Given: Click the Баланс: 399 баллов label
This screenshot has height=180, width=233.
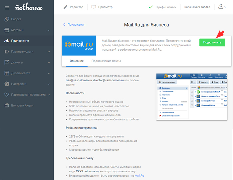Looking at the screenshot, I should click(x=197, y=7).
